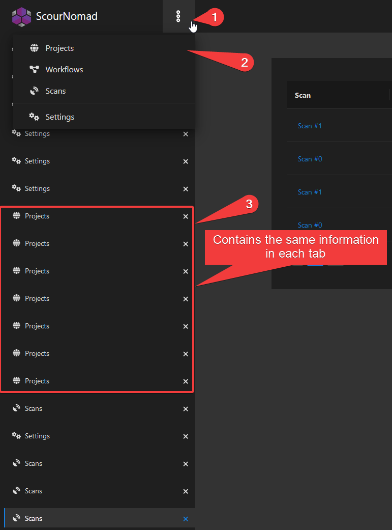Click the ScourNomad hexagon logo
The image size is (392, 530).
22,17
